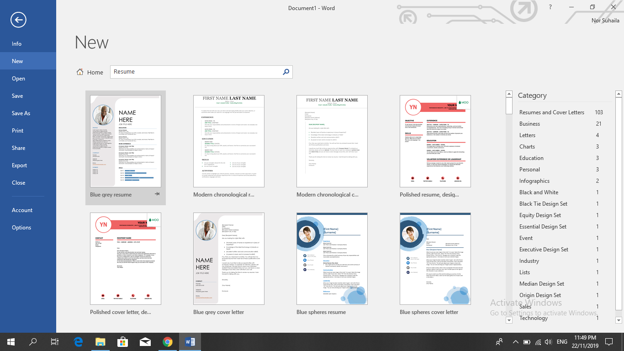Click the volume speaker icon
The image size is (624, 351).
pos(548,342)
